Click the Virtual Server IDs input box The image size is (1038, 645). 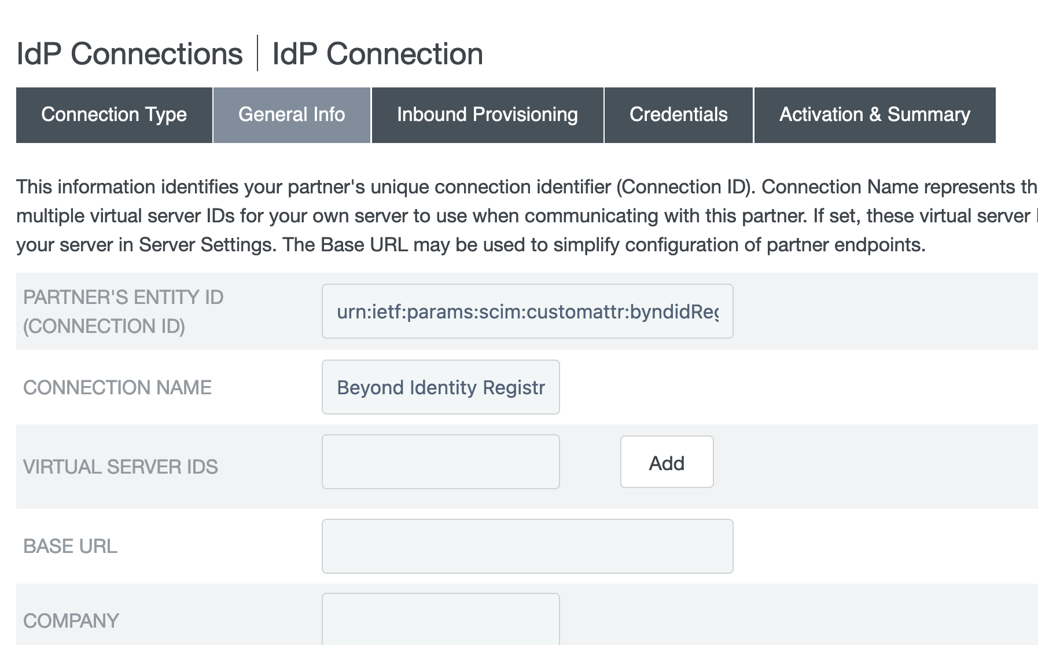click(440, 462)
